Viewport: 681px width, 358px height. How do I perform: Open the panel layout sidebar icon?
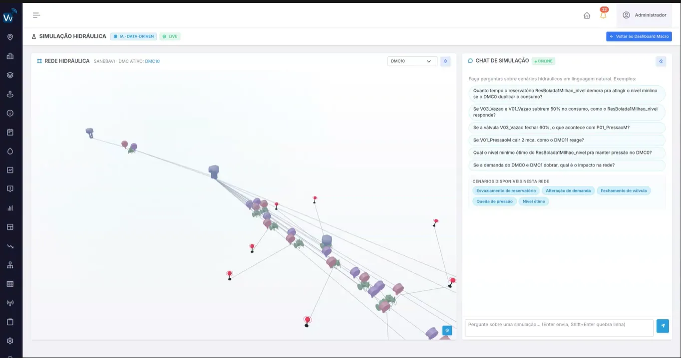point(10,227)
